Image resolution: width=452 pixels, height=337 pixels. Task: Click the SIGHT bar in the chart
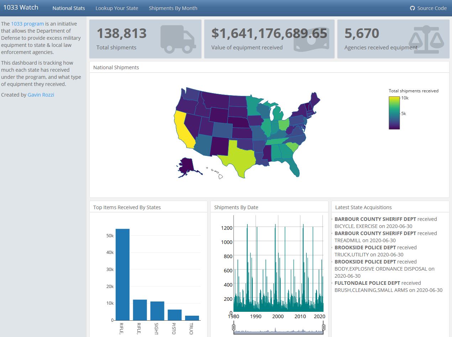[157, 311]
